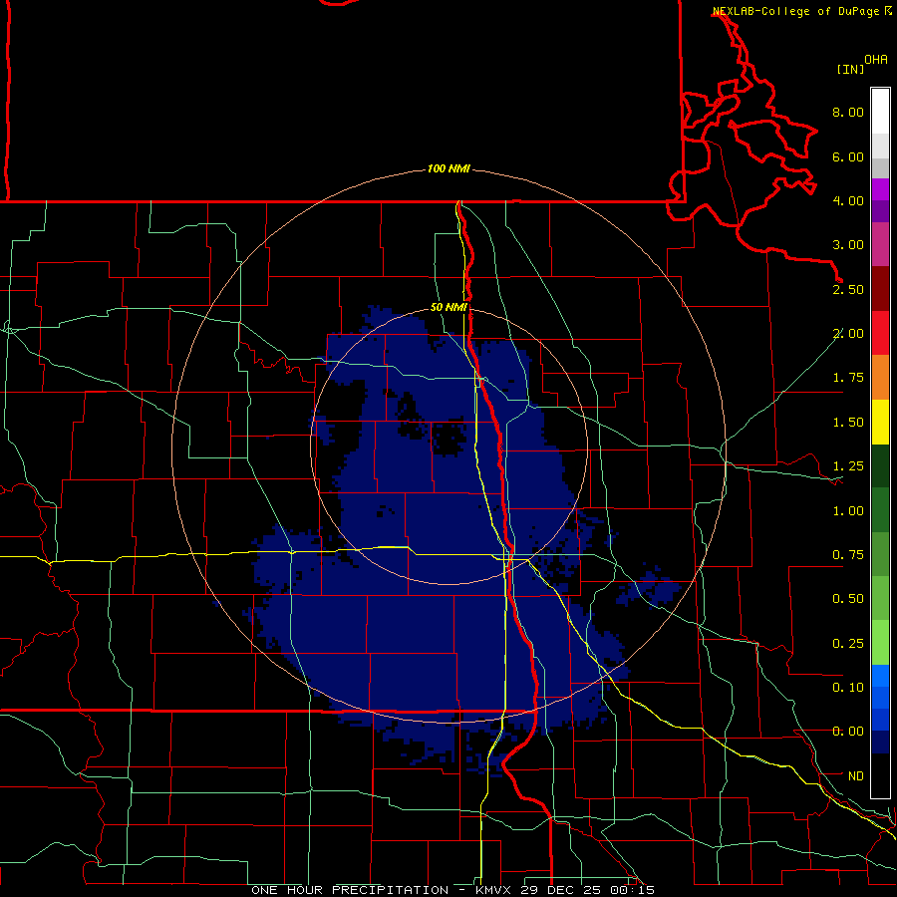Select the yellow legend swatch
Screen dimensions: 897x897
click(880, 422)
